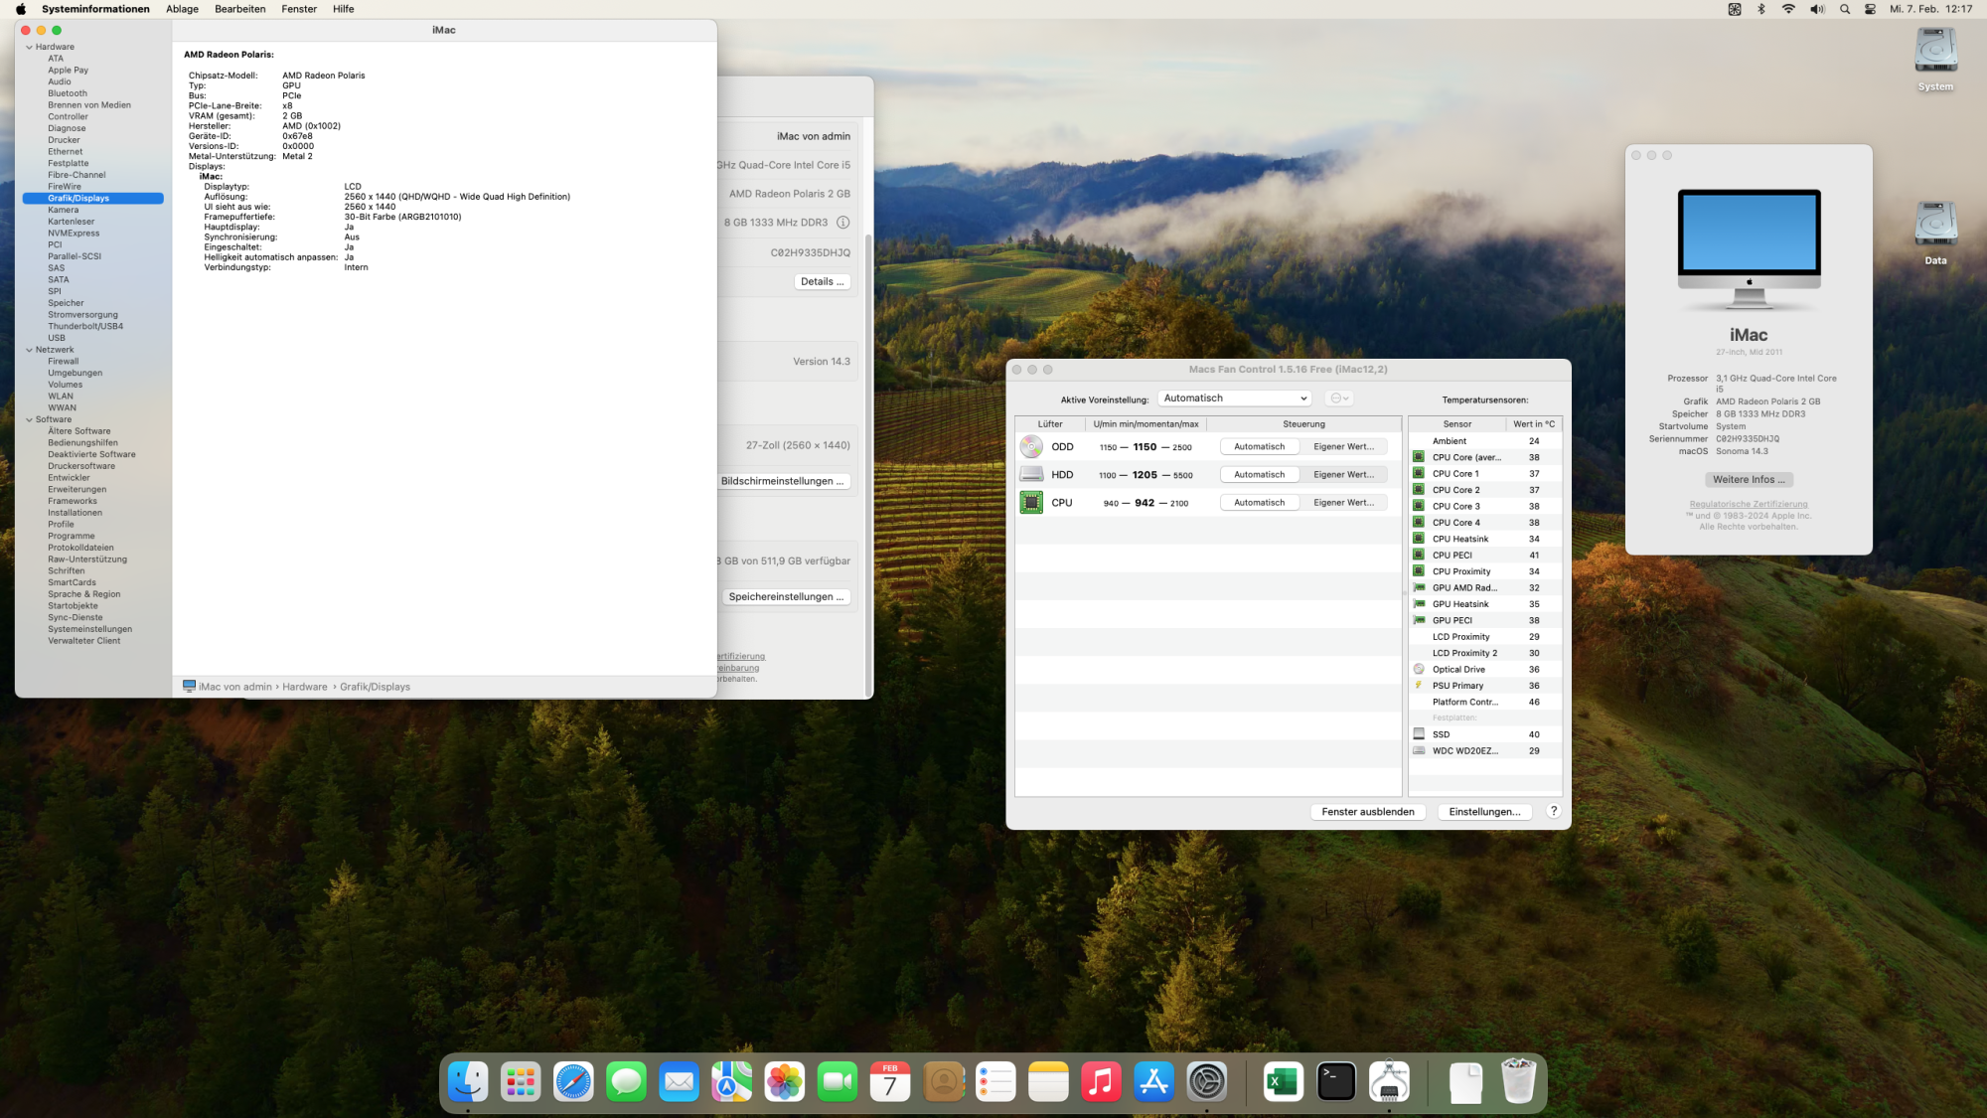
Task: Click the Fenster ausblenden button
Action: (1367, 812)
